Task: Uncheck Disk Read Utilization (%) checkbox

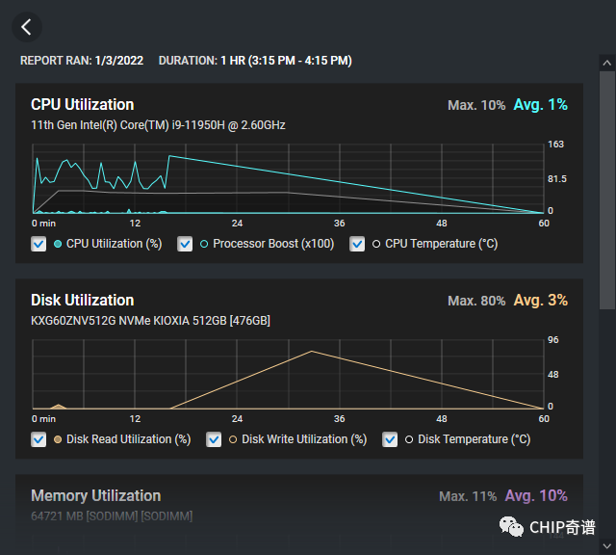Action: (x=38, y=439)
